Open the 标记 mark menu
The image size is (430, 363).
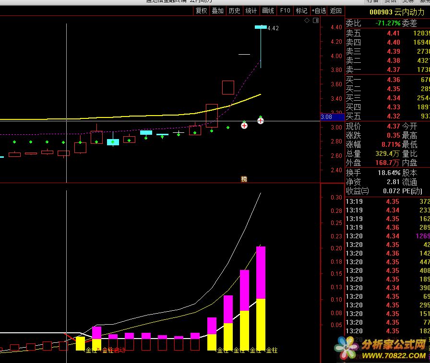301,11
